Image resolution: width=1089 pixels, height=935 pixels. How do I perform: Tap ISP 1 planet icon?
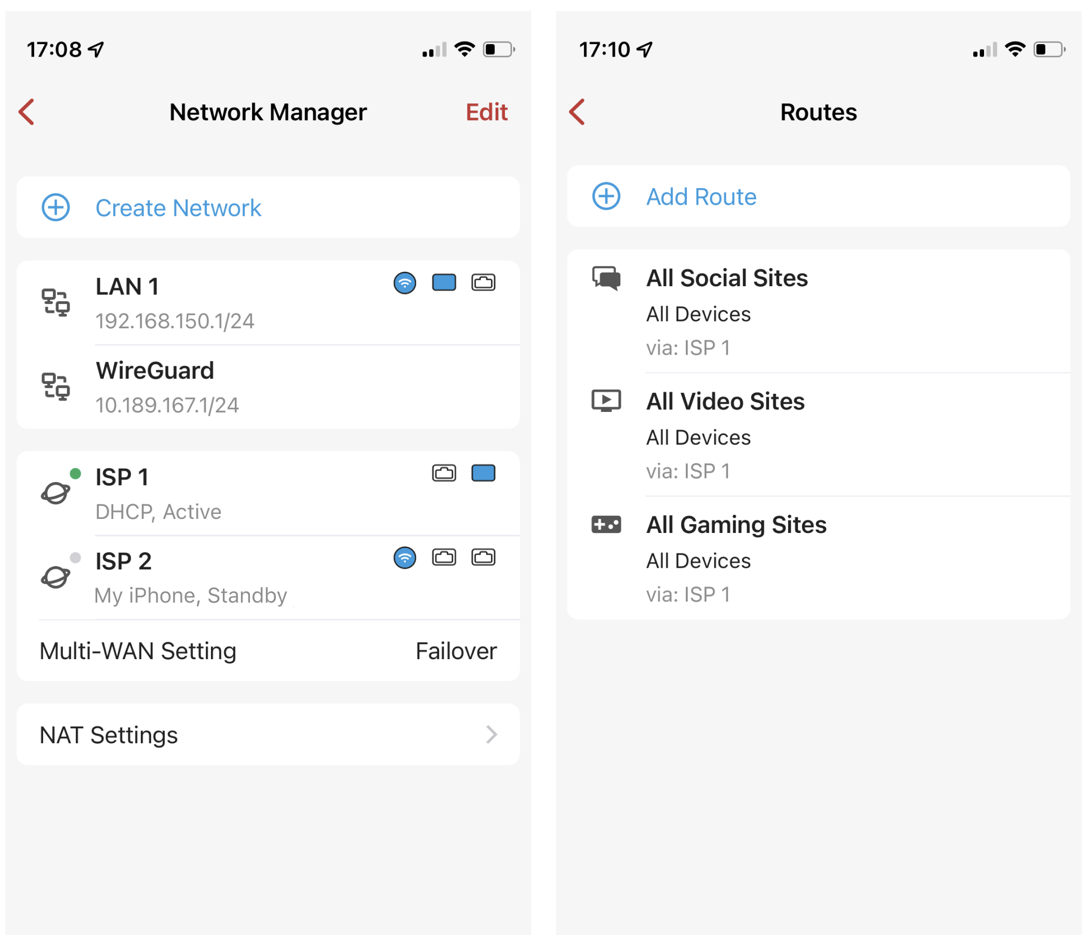pyautogui.click(x=56, y=493)
